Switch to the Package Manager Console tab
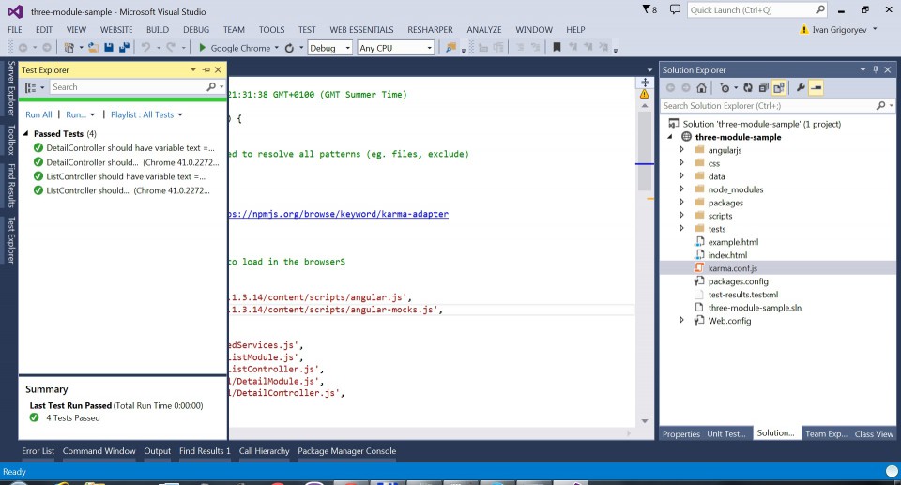 click(x=346, y=451)
